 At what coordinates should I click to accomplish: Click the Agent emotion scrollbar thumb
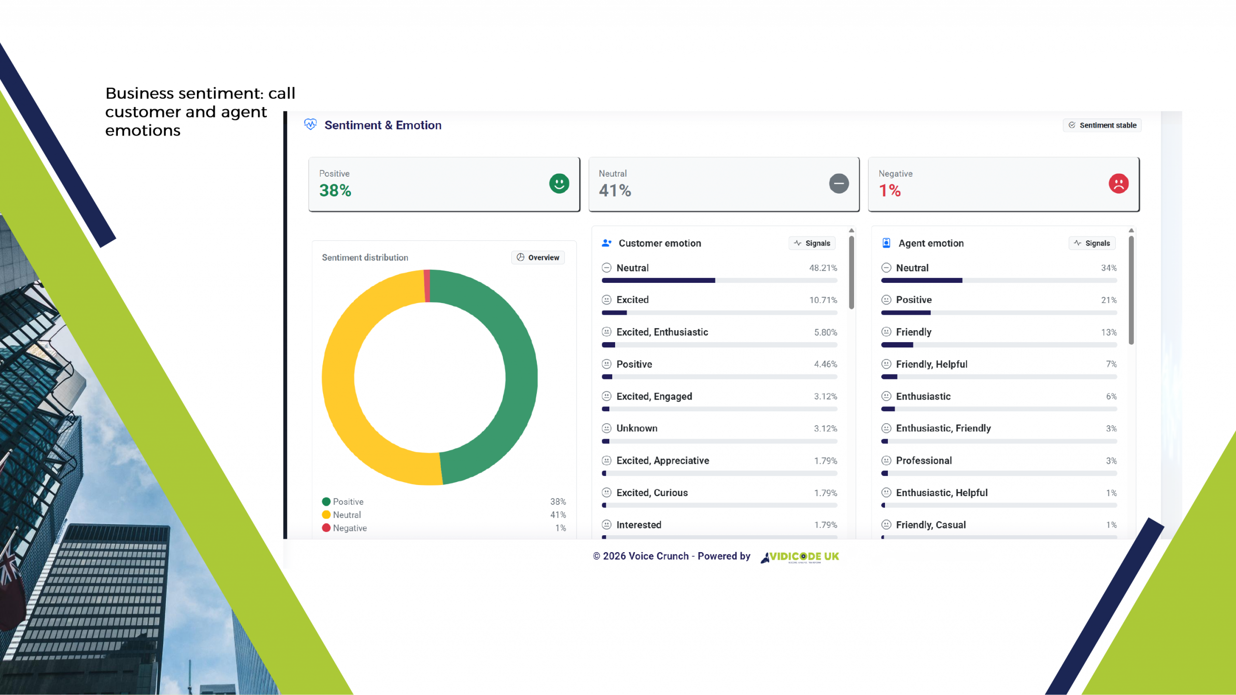click(x=1131, y=290)
